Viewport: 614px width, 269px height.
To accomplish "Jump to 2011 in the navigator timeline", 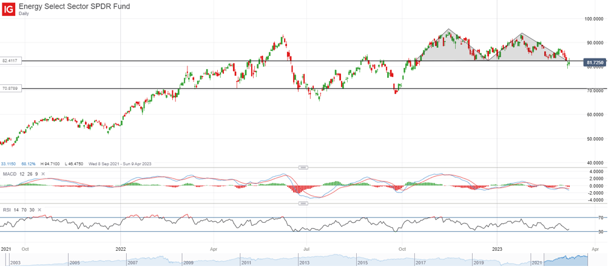I will [246, 262].
